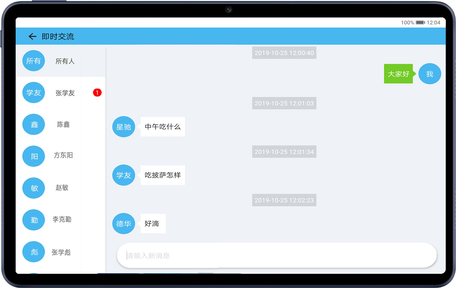Tap the battery icon in status bar
This screenshot has height=288, width=456.
420,23
